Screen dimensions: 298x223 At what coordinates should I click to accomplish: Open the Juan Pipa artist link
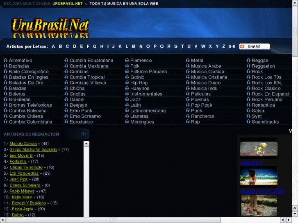point(18,179)
